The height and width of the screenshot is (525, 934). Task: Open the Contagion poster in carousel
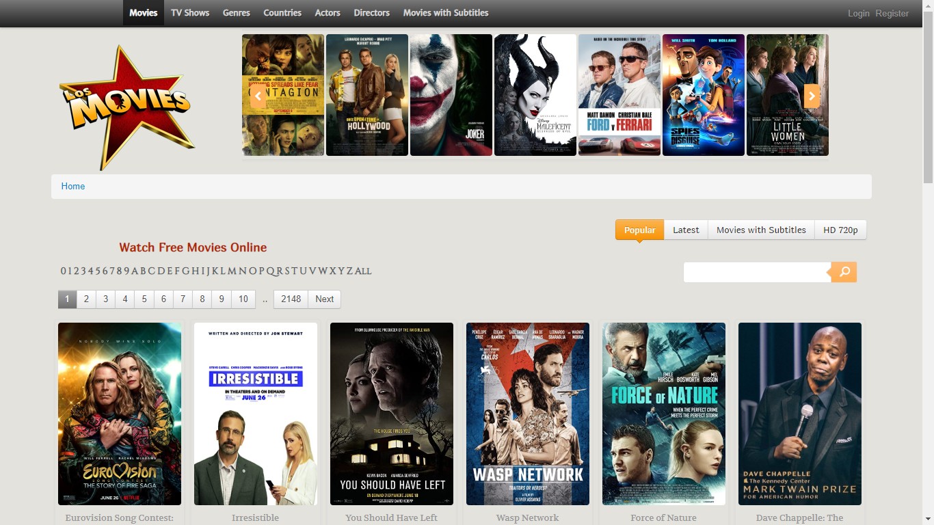pos(283,95)
